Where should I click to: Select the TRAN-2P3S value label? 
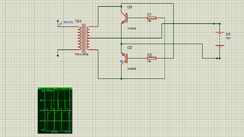pos(82,54)
